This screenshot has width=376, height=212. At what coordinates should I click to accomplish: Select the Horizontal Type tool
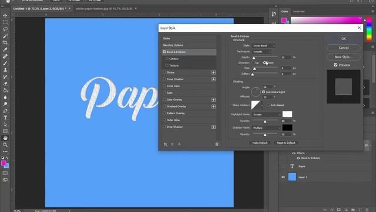click(x=5, y=118)
